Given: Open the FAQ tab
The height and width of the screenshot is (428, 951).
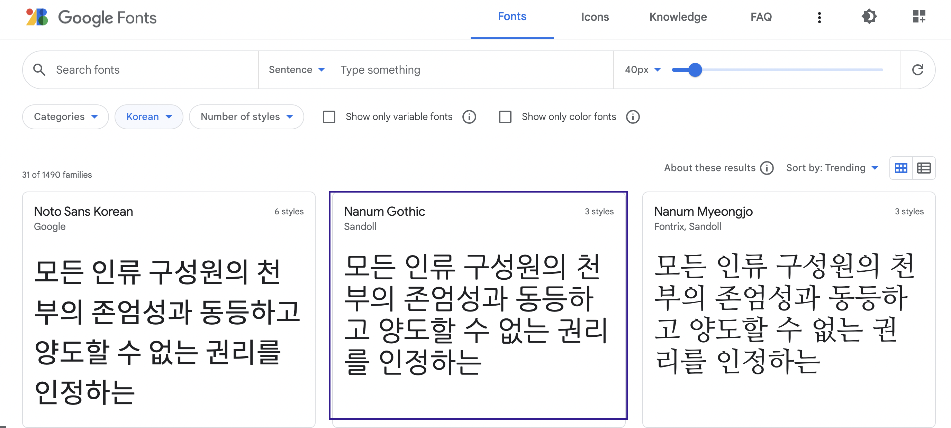Looking at the screenshot, I should pyautogui.click(x=761, y=17).
